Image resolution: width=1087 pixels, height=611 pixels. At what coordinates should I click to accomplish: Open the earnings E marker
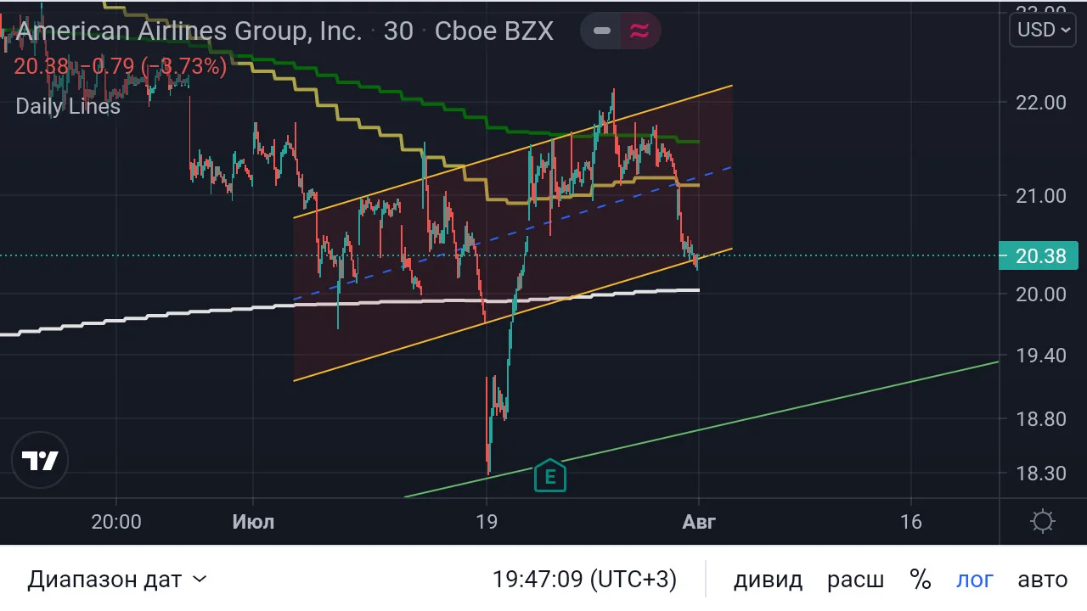point(550,476)
